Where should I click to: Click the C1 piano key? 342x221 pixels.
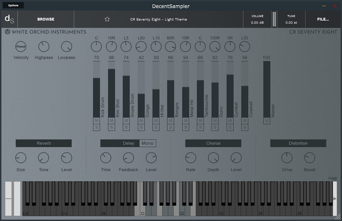point(143,211)
